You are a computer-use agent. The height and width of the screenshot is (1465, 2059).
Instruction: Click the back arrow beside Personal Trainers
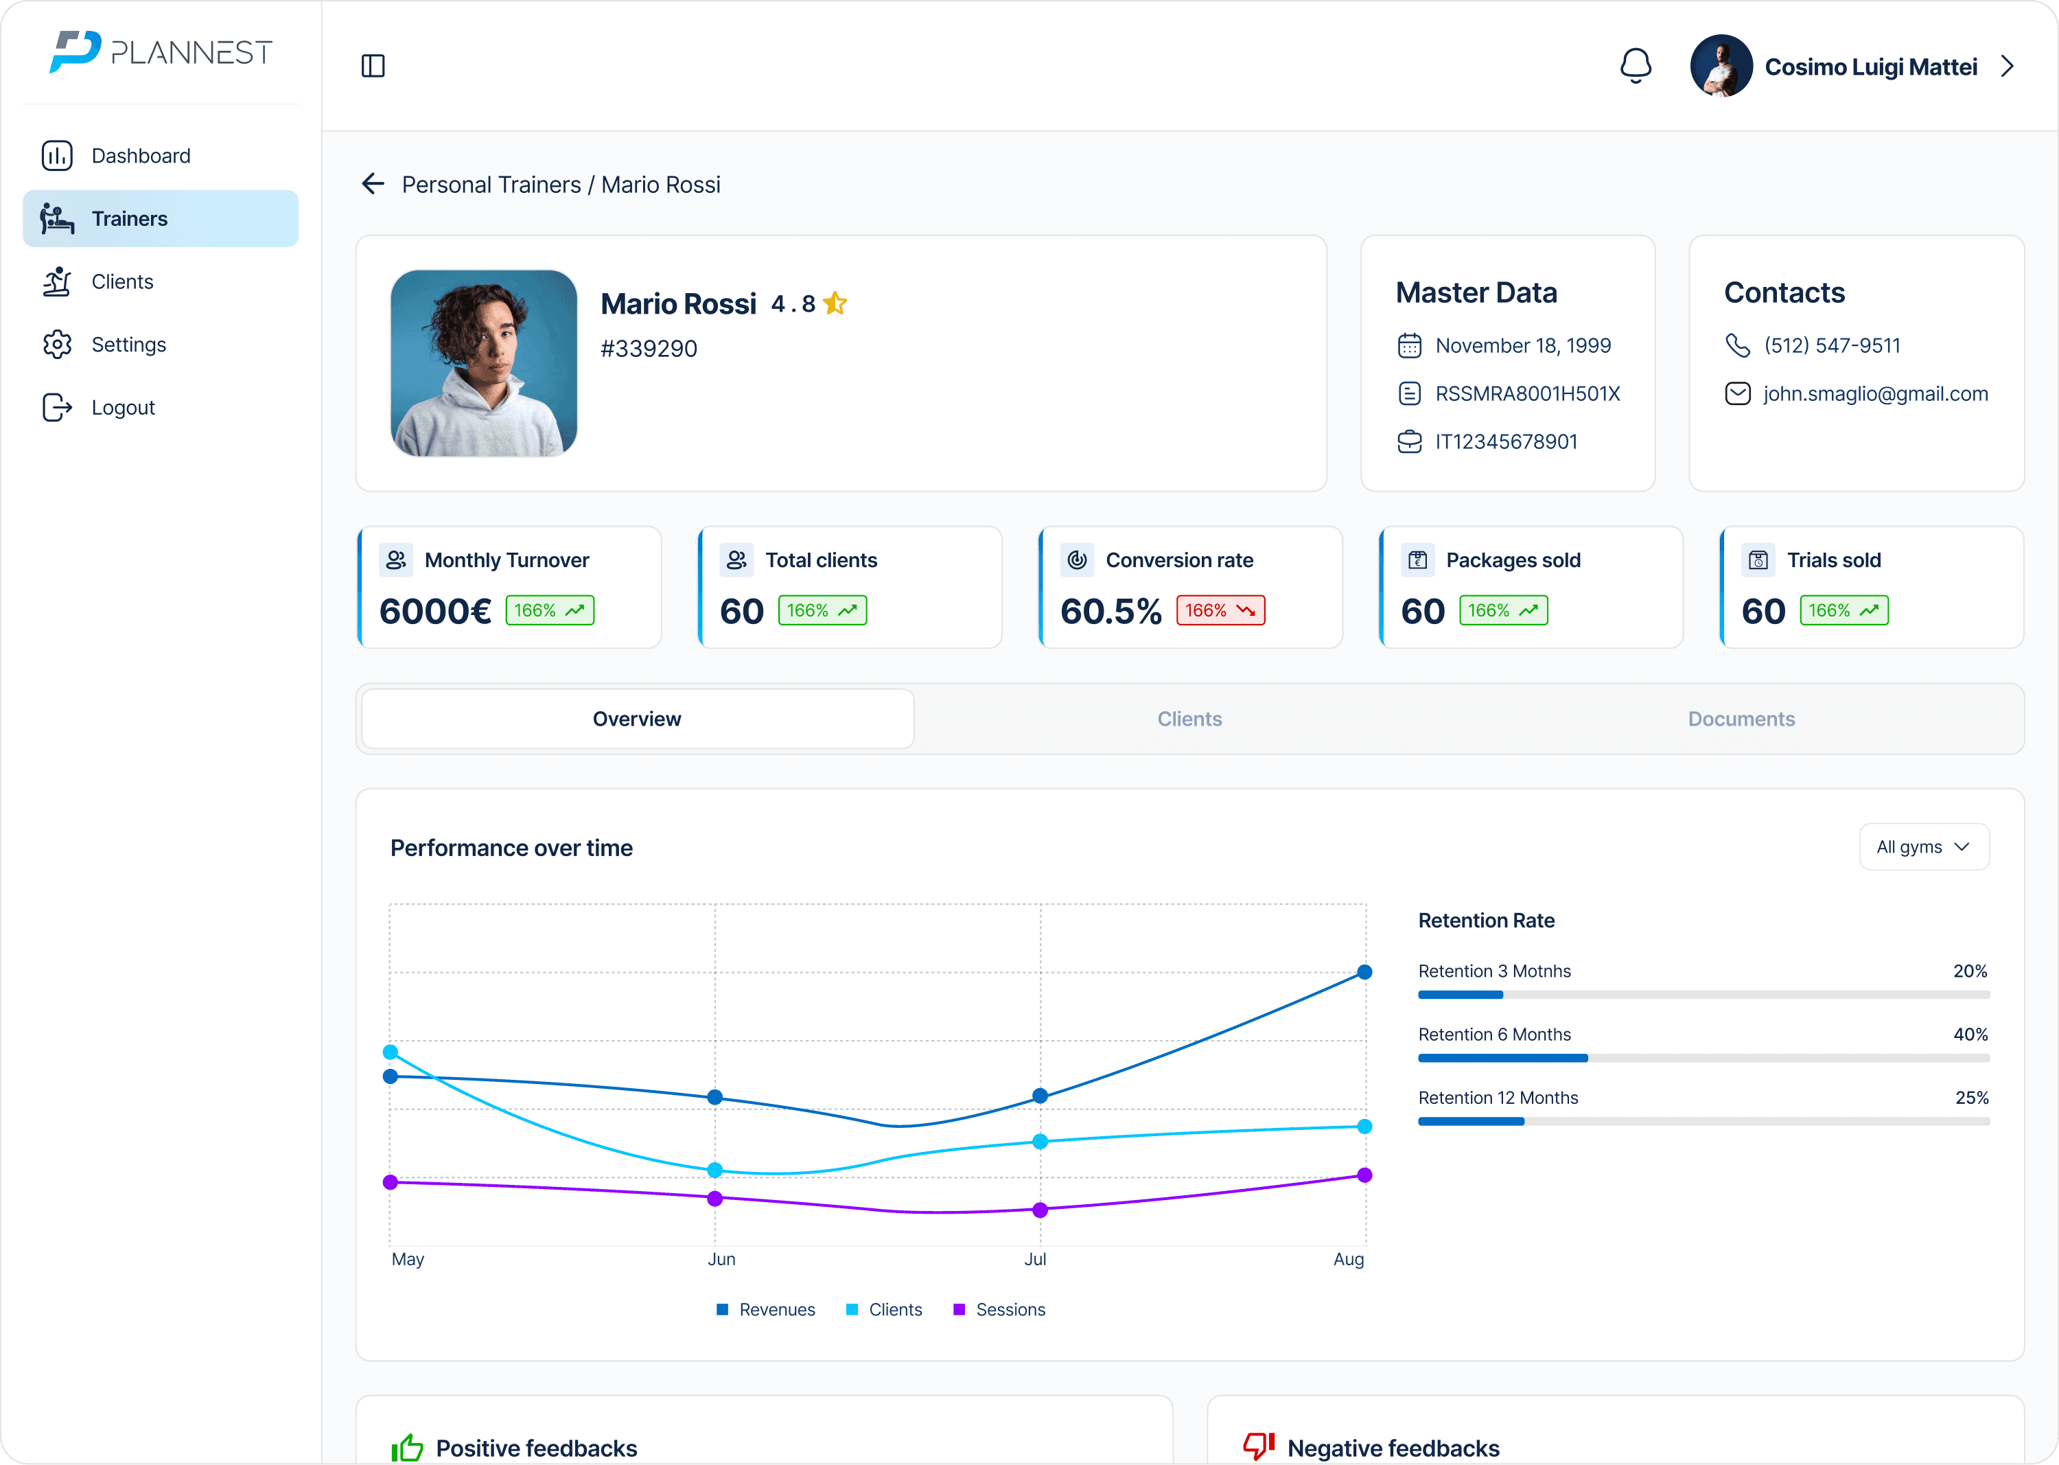(x=373, y=184)
